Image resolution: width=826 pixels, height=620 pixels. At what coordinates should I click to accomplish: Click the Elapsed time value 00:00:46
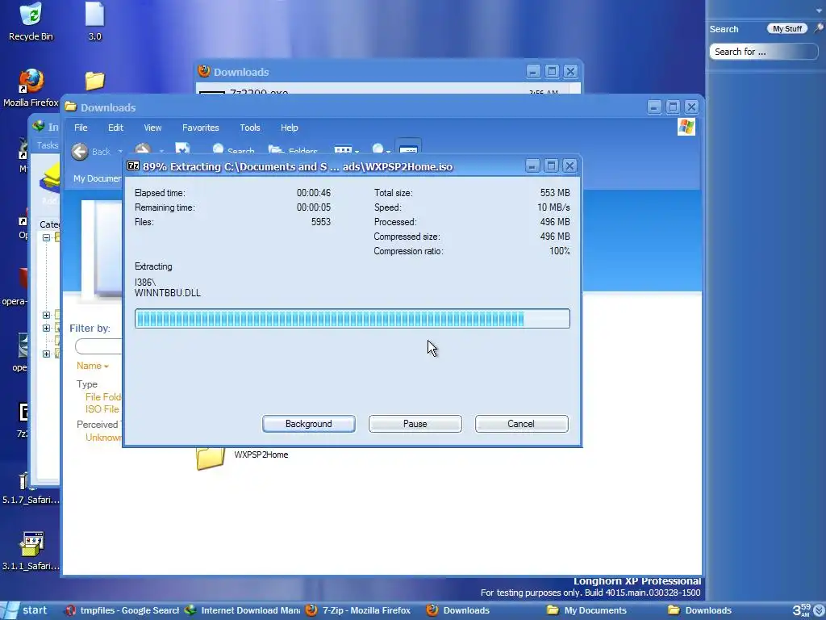point(314,193)
